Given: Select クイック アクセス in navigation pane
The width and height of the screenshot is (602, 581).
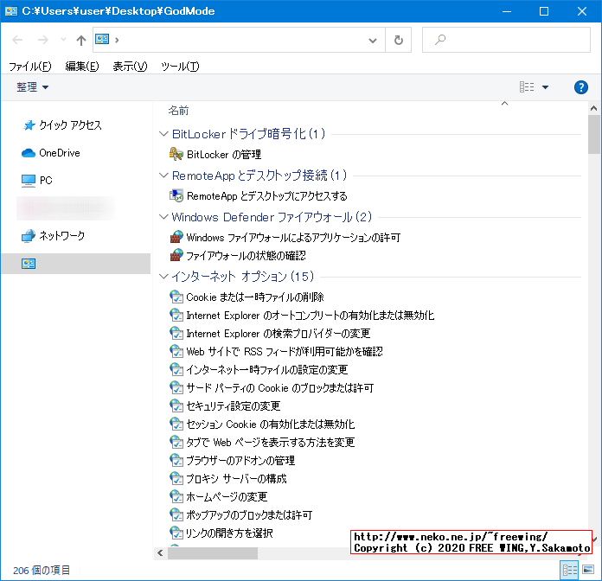Looking at the screenshot, I should pos(62,125).
